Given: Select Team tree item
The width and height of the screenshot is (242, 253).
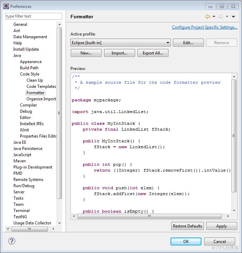Looking at the screenshot, I should coord(19,204).
